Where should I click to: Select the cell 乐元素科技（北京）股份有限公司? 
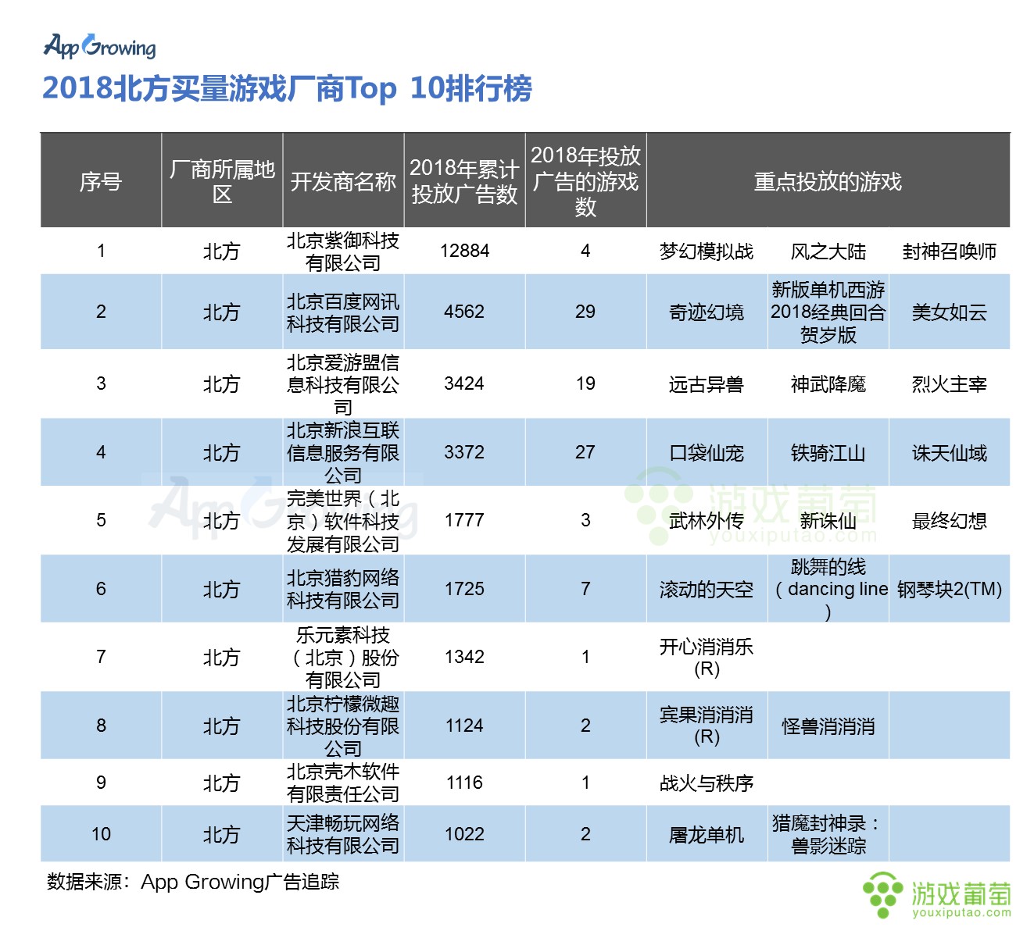pos(343,658)
